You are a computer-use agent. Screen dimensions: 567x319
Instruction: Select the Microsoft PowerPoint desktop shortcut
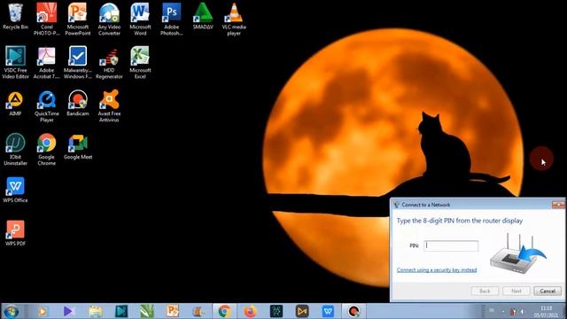point(78,19)
